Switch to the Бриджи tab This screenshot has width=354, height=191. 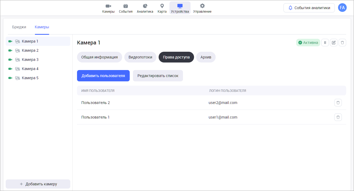pyautogui.click(x=19, y=27)
